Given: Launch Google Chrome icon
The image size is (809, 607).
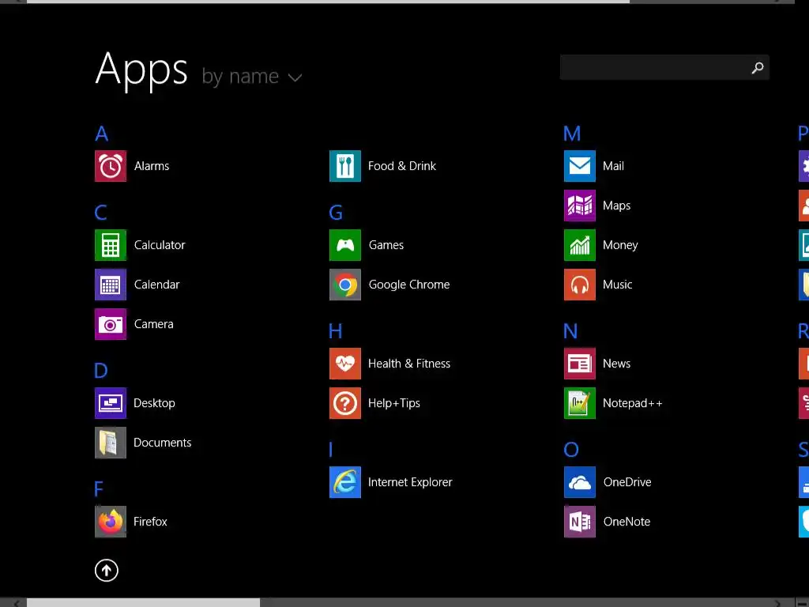Looking at the screenshot, I should point(345,285).
